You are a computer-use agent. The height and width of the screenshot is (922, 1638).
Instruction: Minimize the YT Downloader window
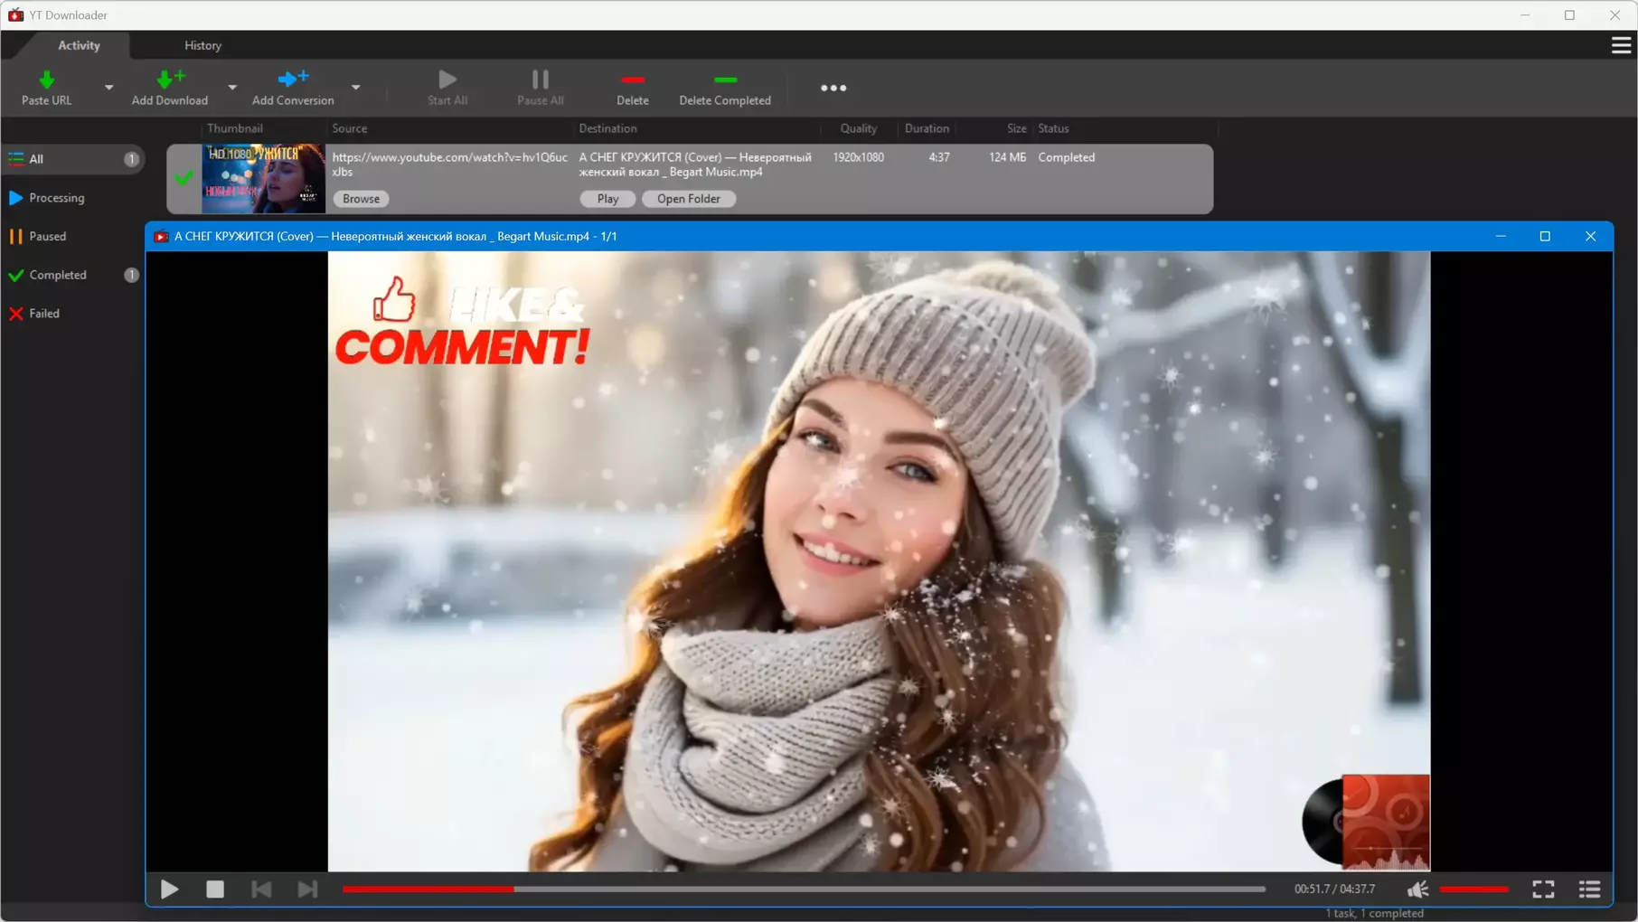1525,15
